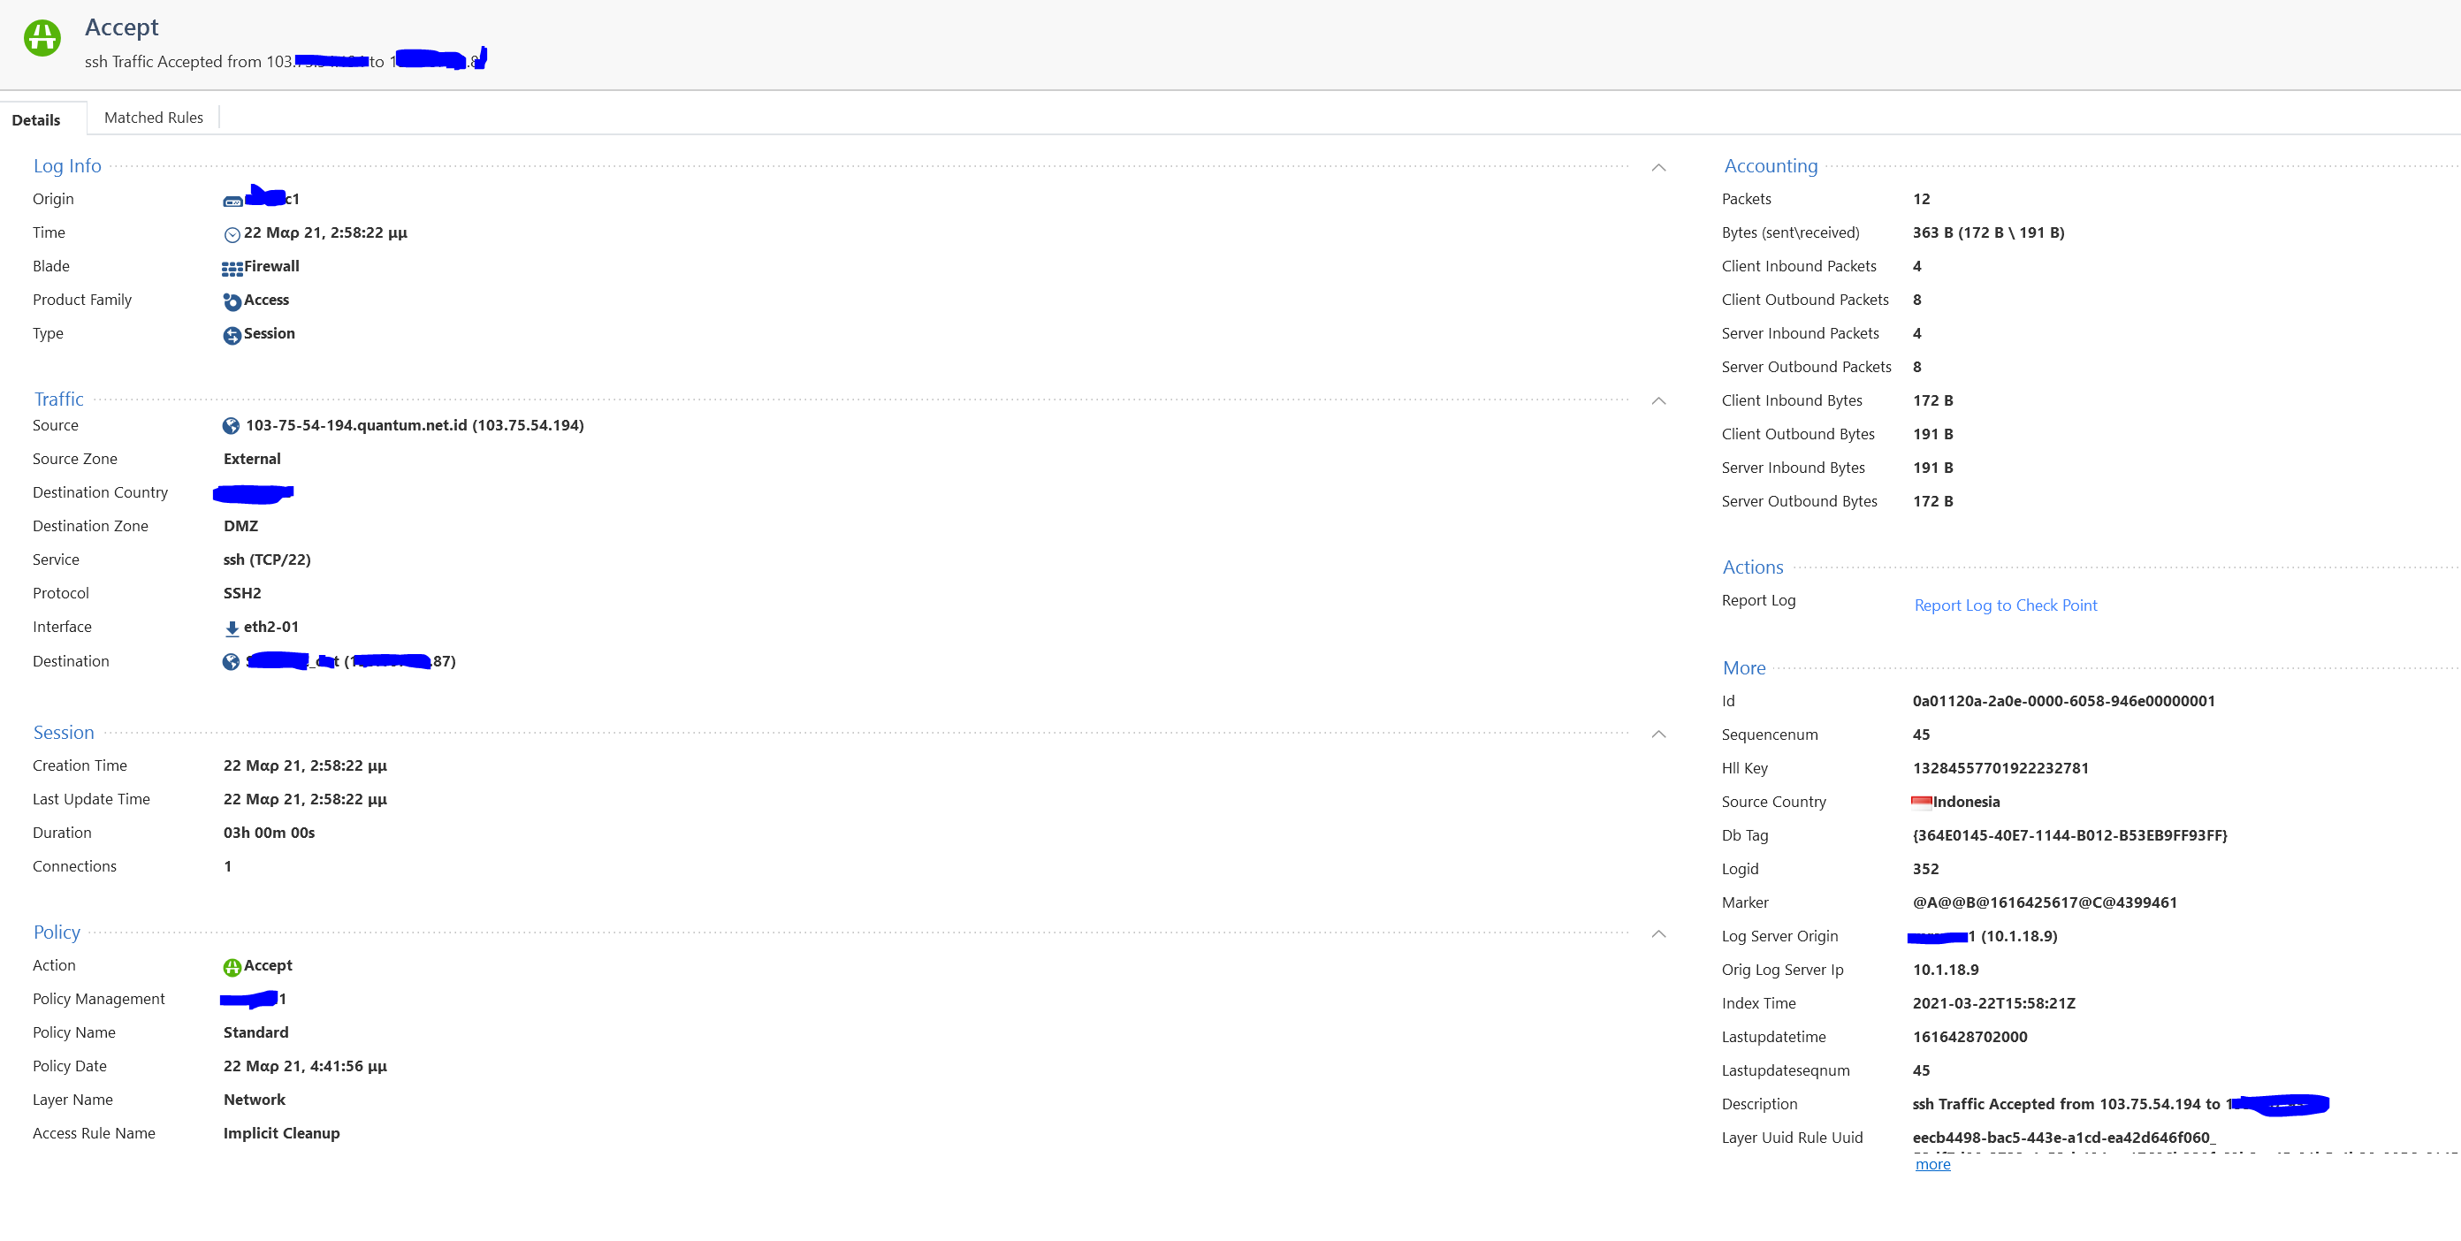The height and width of the screenshot is (1241, 2461).
Task: Click the Session type icon
Action: 232,335
